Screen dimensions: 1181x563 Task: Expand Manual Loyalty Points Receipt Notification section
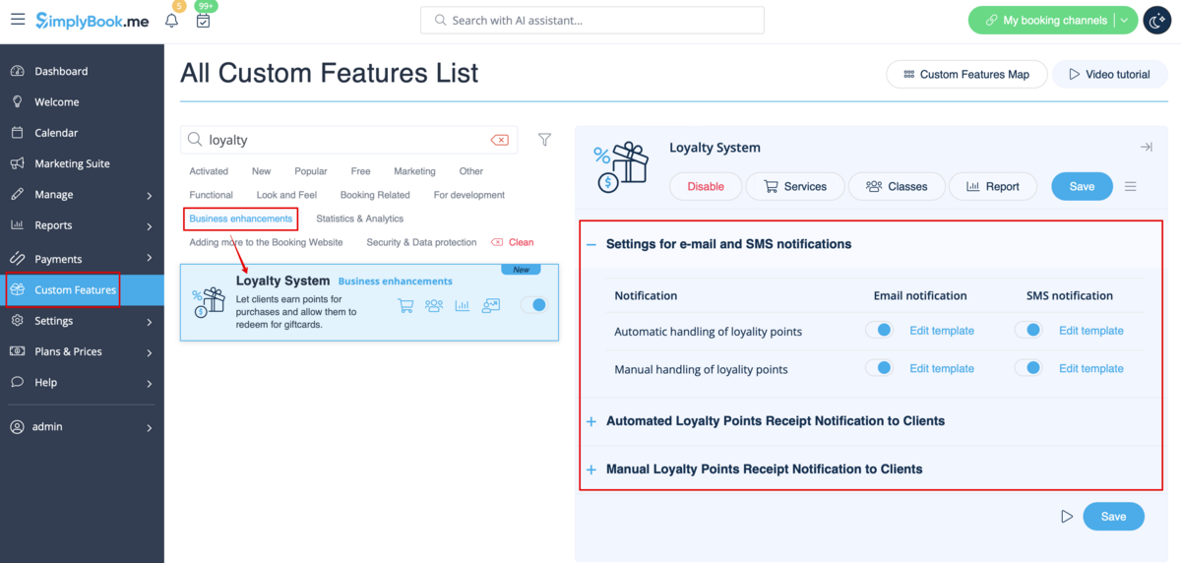coord(591,469)
